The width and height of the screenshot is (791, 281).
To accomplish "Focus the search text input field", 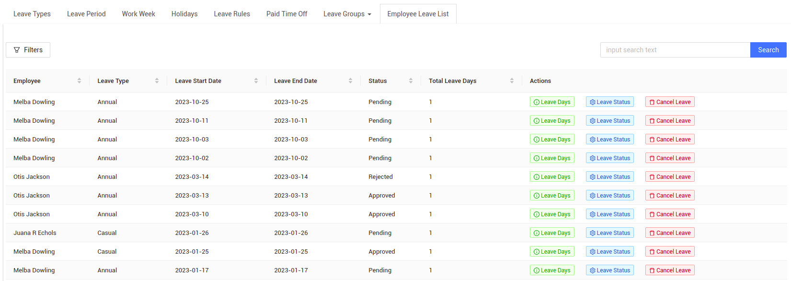I will pos(675,50).
